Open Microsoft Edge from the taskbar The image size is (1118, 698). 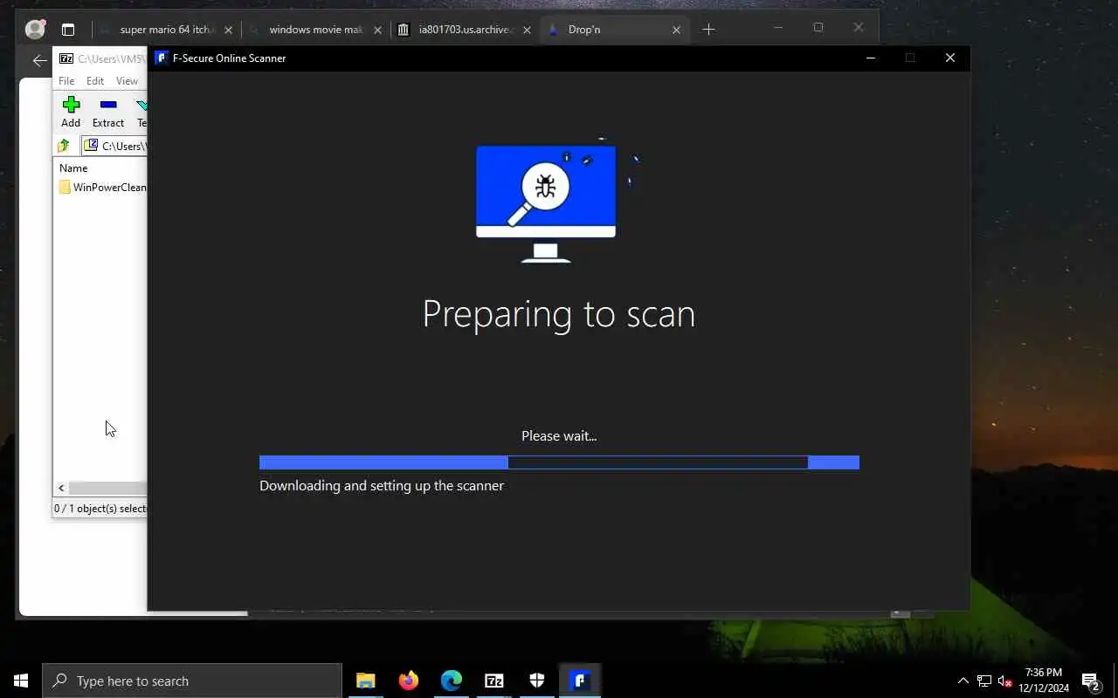pos(452,681)
